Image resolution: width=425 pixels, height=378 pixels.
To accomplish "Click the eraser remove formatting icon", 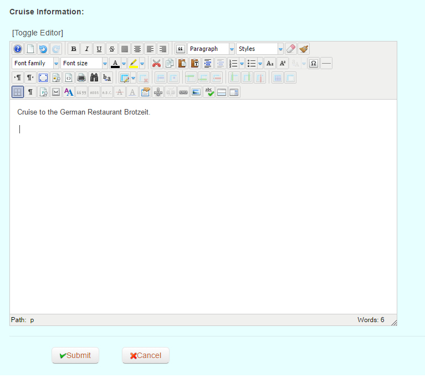I will 291,49.
